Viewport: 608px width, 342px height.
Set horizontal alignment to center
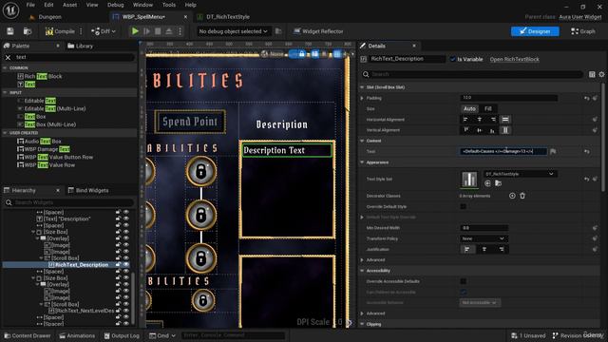(x=480, y=120)
